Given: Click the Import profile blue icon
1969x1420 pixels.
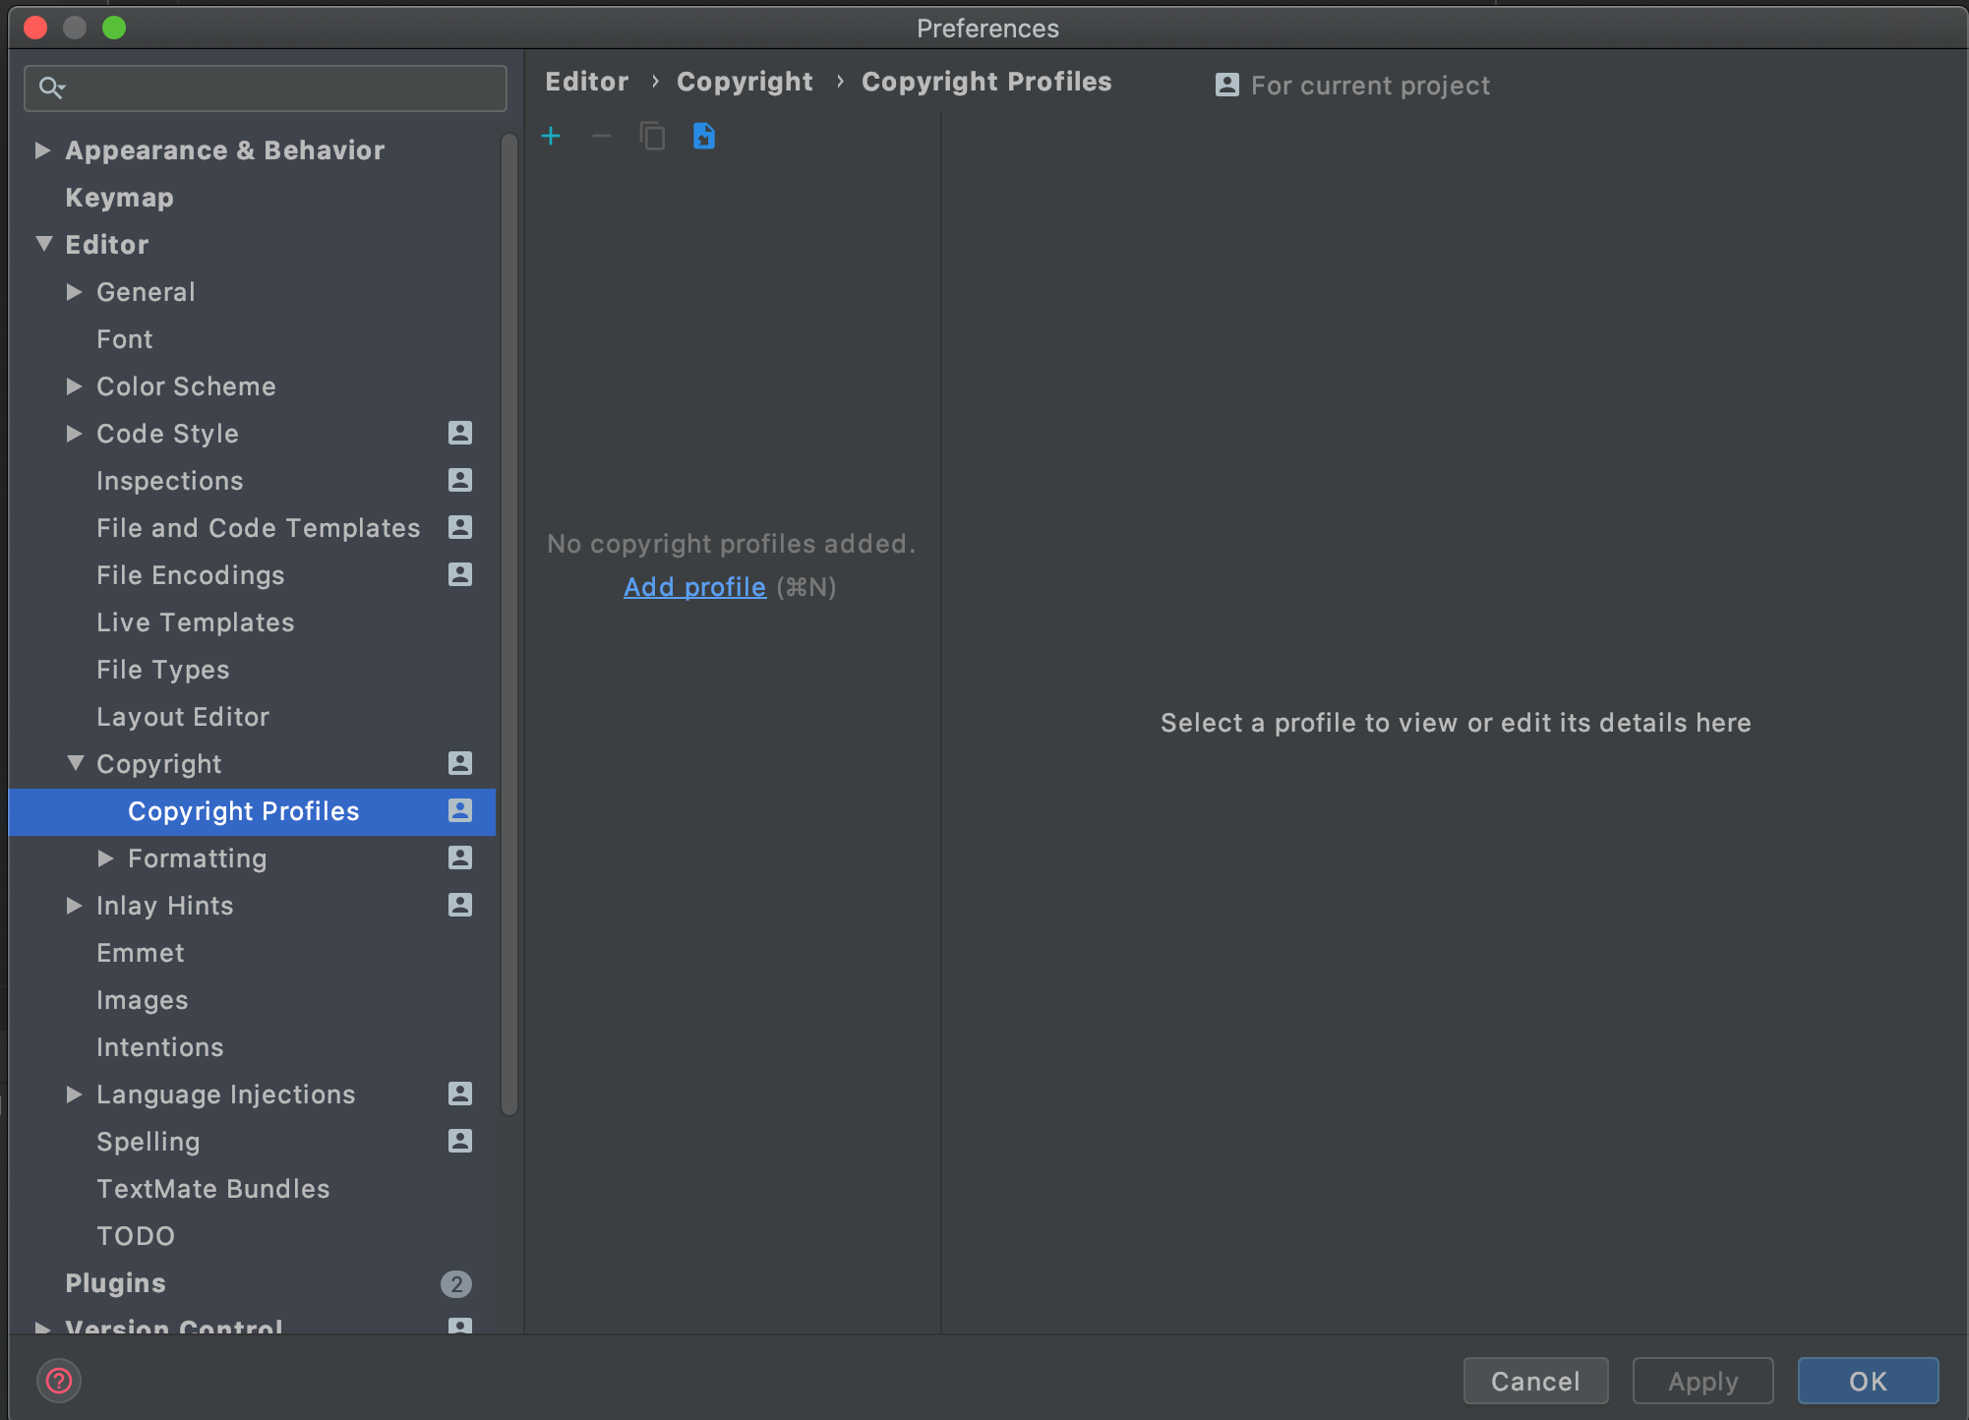Looking at the screenshot, I should [705, 136].
